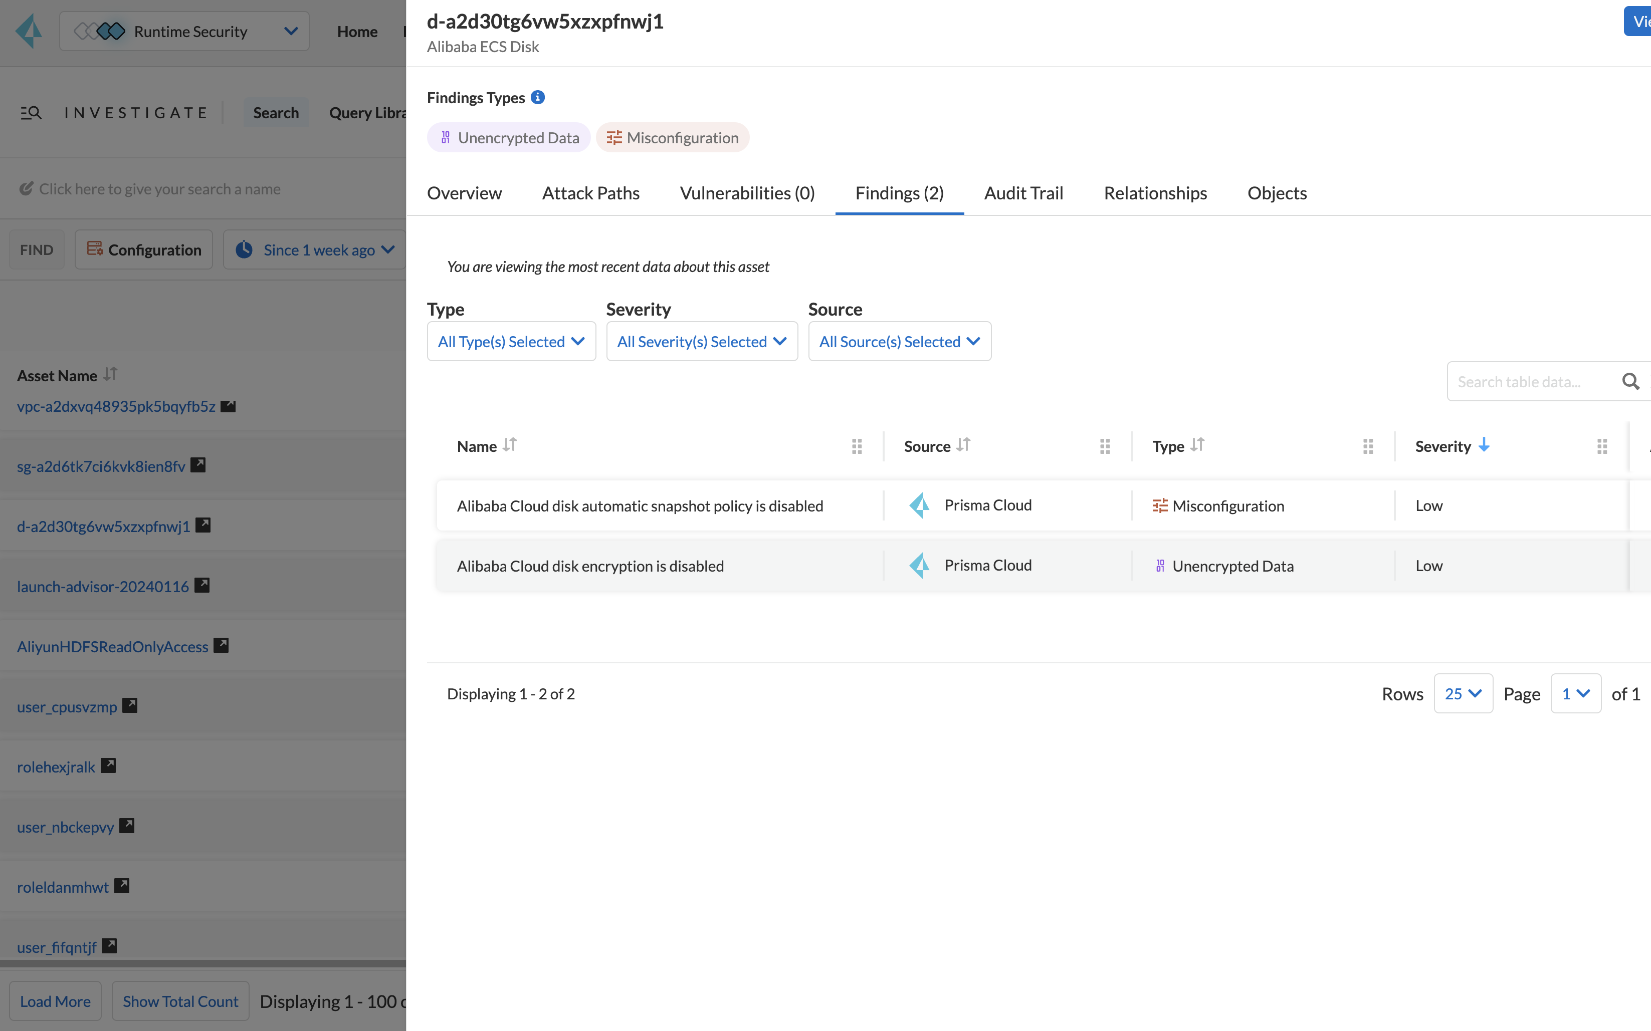Image resolution: width=1651 pixels, height=1031 pixels.
Task: Click the search magnifier icon in table search
Action: pos(1630,382)
